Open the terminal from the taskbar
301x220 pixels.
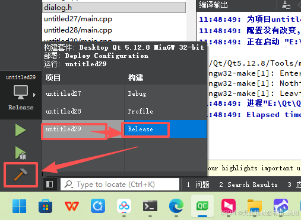(x=150, y=206)
